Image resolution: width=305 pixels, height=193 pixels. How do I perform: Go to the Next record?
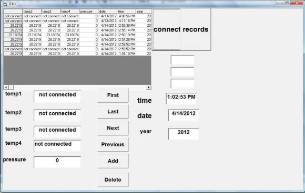[x=113, y=128]
